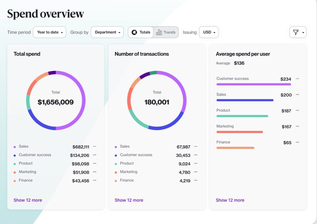This screenshot has width=317, height=224.
Task: Select Sales legend item in Total spend
Action: [24, 146]
